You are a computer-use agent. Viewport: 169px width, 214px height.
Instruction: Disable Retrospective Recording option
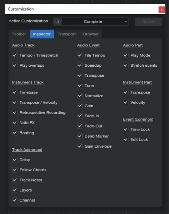[15, 113]
